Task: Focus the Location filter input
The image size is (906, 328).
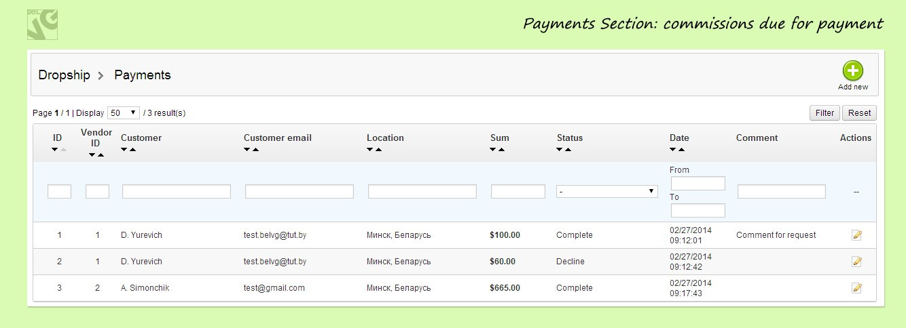Action: point(422,192)
